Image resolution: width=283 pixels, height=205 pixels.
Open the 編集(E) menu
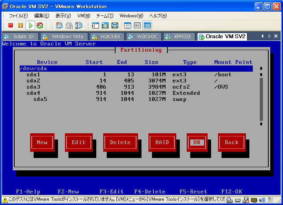[42, 16]
